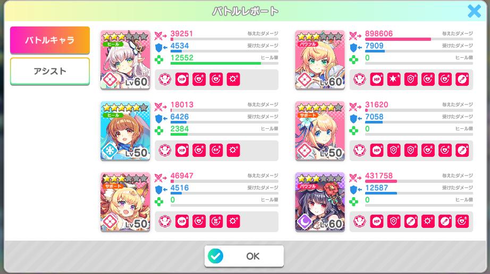Click the star burst skill icon for 898606-damage character

[394, 79]
